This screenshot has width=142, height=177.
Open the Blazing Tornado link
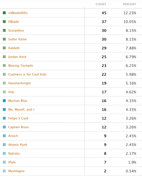click(x=21, y=66)
